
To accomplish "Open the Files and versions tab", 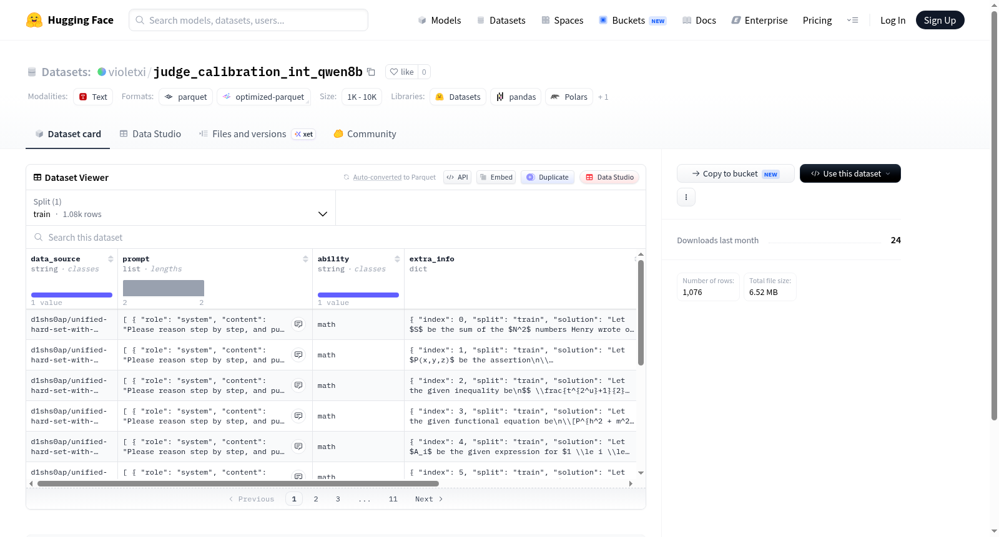I will point(257,134).
